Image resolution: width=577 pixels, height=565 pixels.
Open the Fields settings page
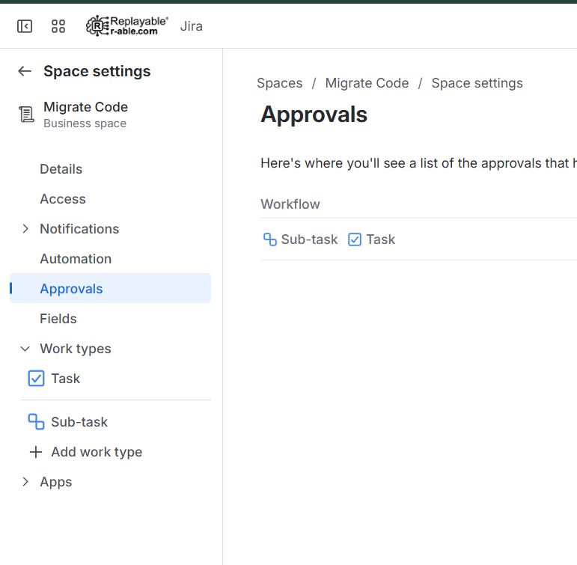[58, 319]
